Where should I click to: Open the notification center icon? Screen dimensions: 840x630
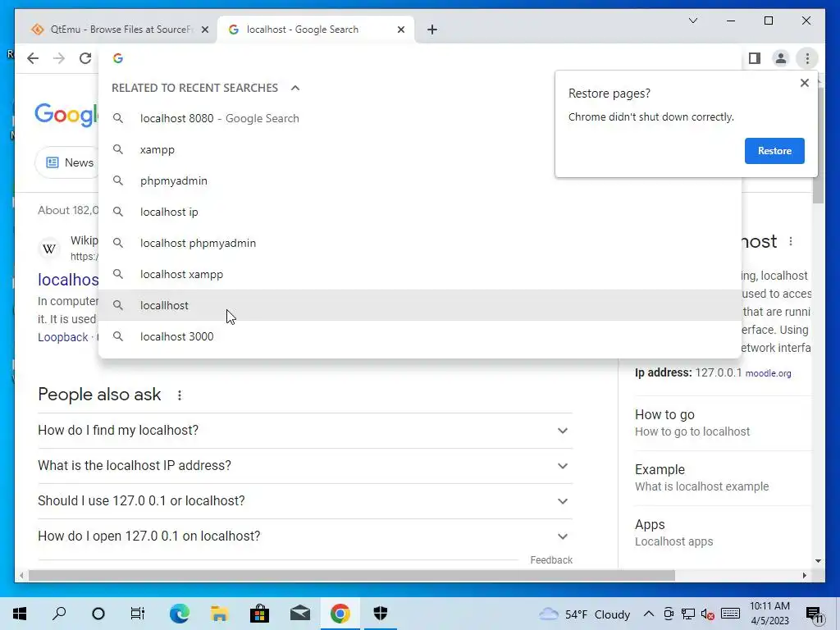click(x=815, y=614)
